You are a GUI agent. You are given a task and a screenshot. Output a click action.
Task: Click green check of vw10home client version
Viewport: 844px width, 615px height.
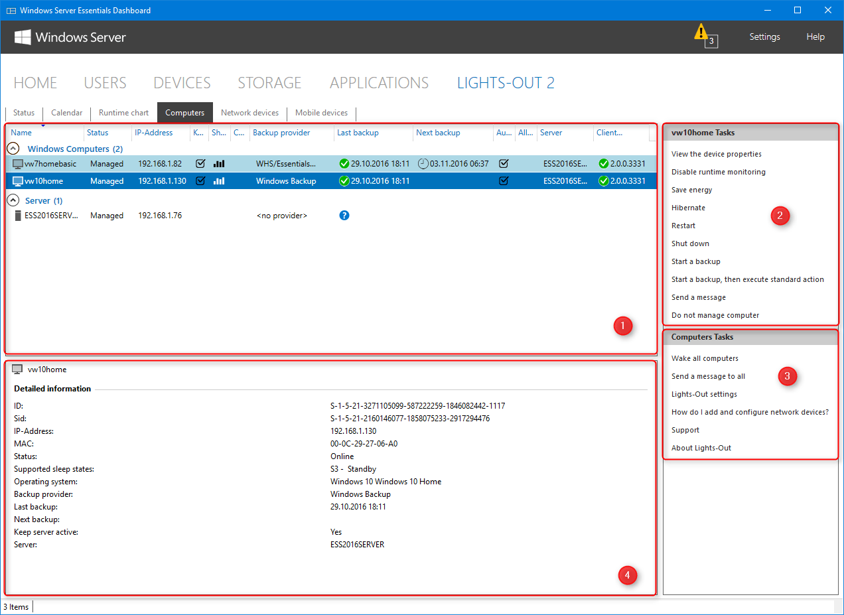(603, 181)
